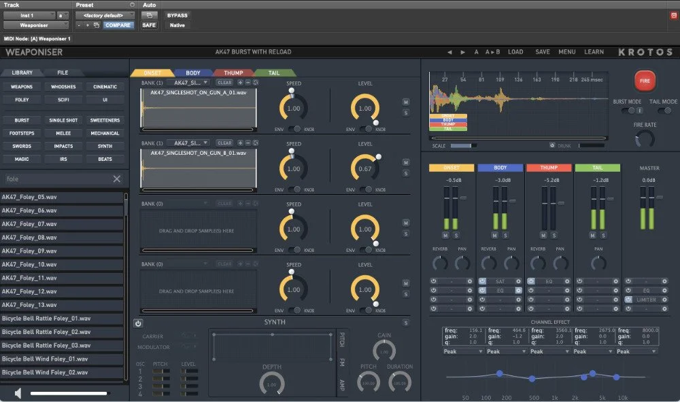The width and height of the screenshot is (680, 402).
Task: Solo the THUMP mixer channel
Action: tap(554, 235)
